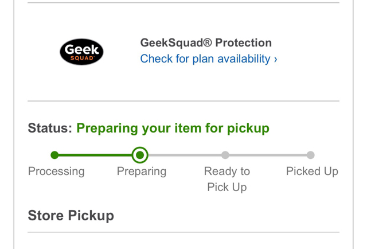
Task: Click the orange SQUAD text in the logo
Action: tap(82, 58)
